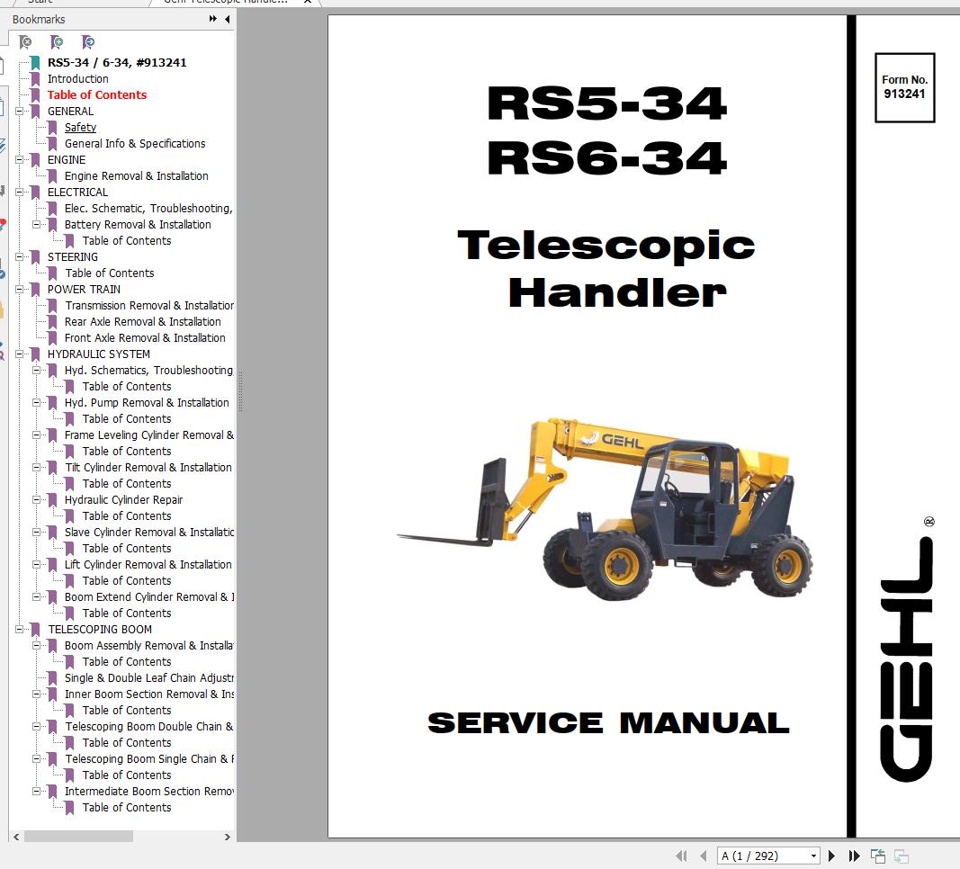Image resolution: width=960 pixels, height=869 pixels.
Task: Collapse the Bookmarks panel options
Action: (x=215, y=20)
